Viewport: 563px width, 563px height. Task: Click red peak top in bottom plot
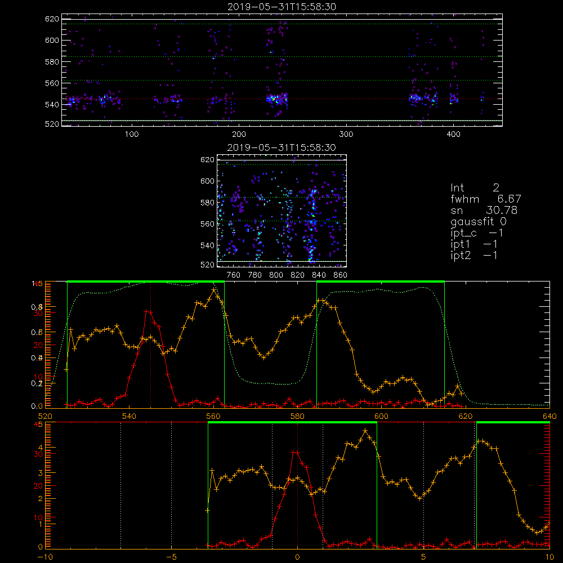point(295,453)
